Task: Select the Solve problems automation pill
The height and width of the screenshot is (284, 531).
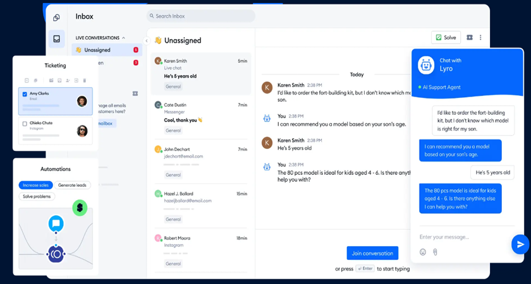Action: click(37, 196)
